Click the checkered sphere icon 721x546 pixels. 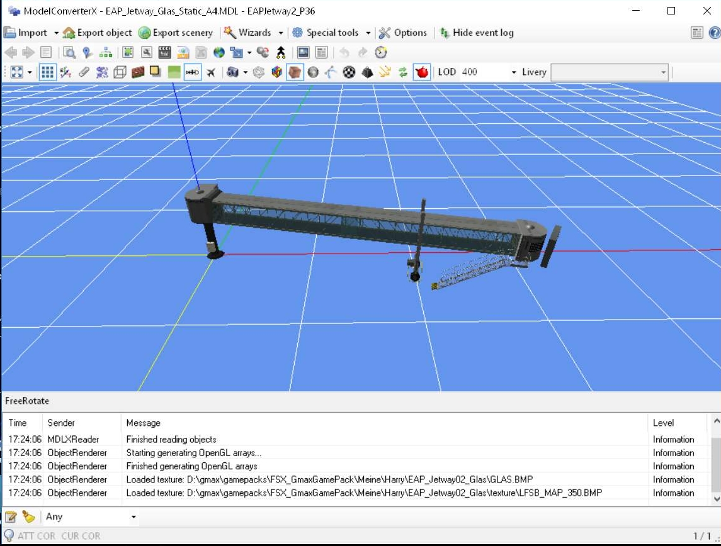click(x=349, y=72)
